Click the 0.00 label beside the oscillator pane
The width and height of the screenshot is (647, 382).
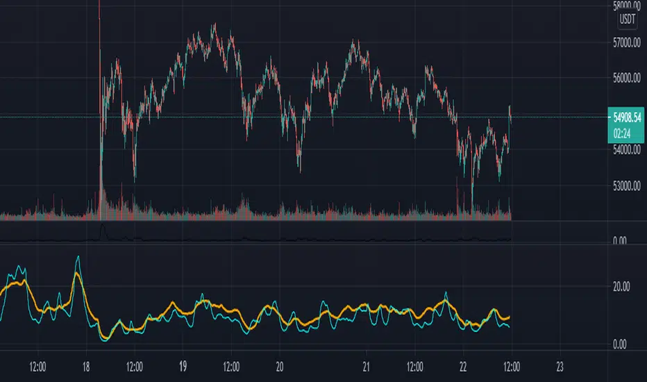[x=619, y=344]
